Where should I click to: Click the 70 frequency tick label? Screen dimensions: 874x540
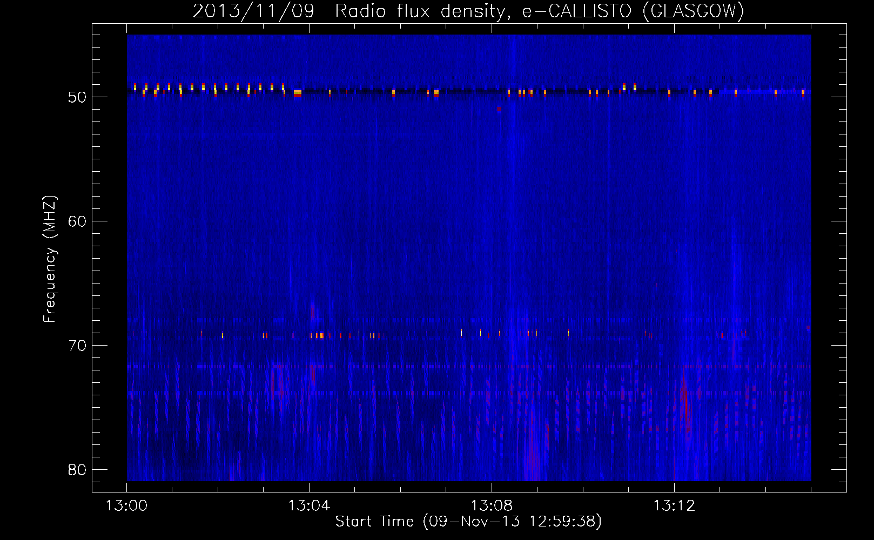point(77,346)
